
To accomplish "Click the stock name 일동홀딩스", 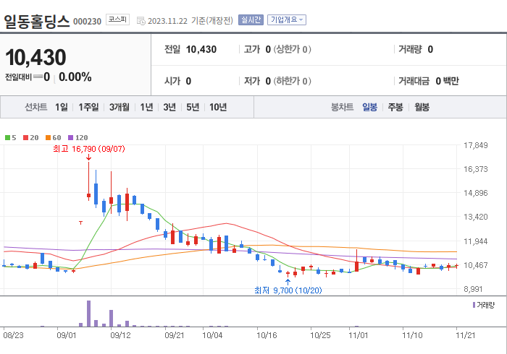I will (36, 21).
